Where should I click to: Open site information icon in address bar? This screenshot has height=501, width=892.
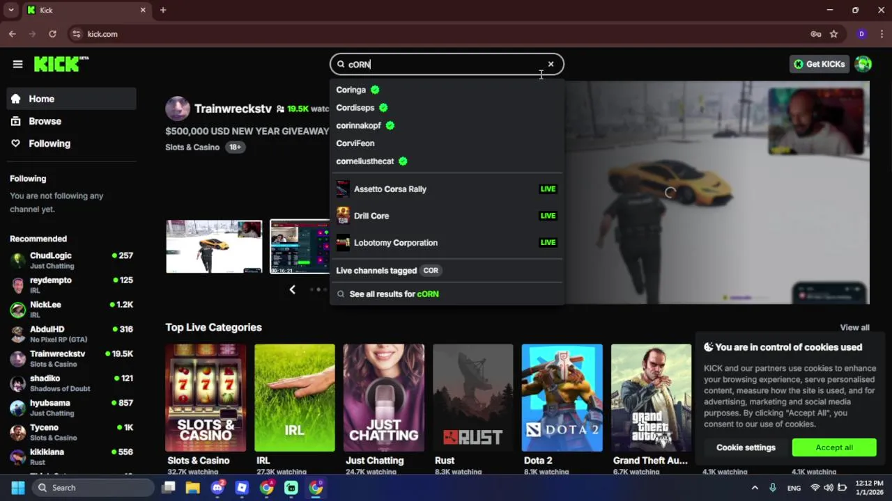coord(76,33)
